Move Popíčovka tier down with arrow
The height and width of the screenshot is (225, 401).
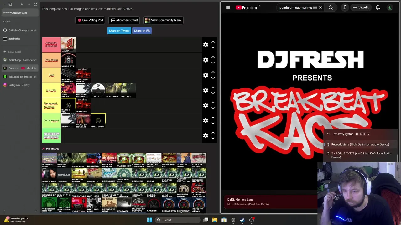point(213,63)
